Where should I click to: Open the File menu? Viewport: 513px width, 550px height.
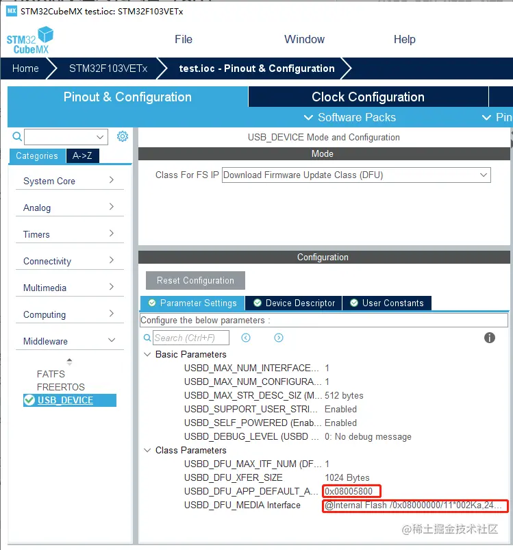(184, 39)
